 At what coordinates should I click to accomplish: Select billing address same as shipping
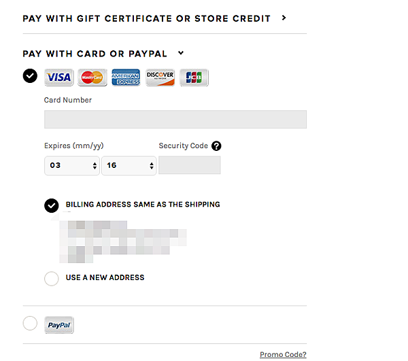pos(52,205)
